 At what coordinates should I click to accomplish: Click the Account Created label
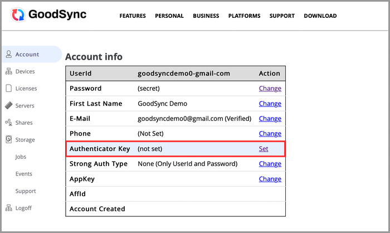97,209
